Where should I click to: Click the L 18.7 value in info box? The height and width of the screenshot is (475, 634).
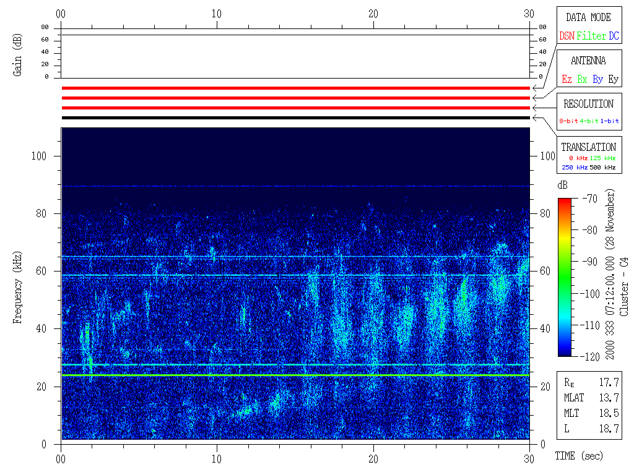tap(609, 428)
